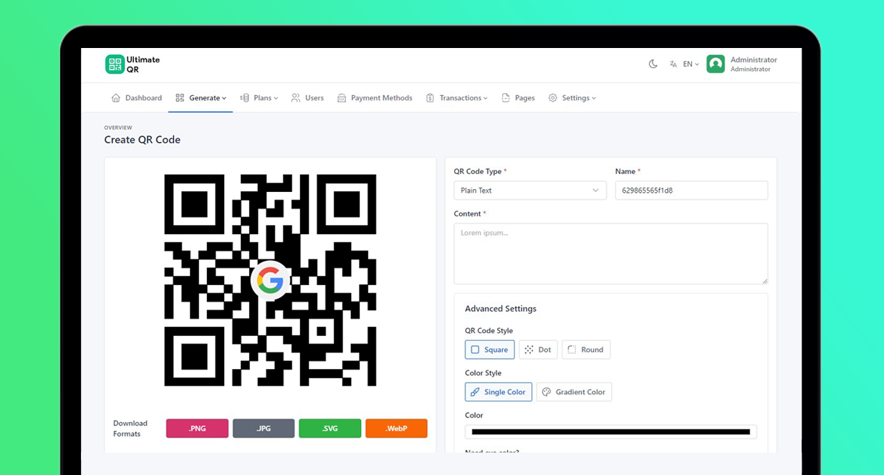Select the Users icon in navigation
Screen dimensions: 884x475
295,97
